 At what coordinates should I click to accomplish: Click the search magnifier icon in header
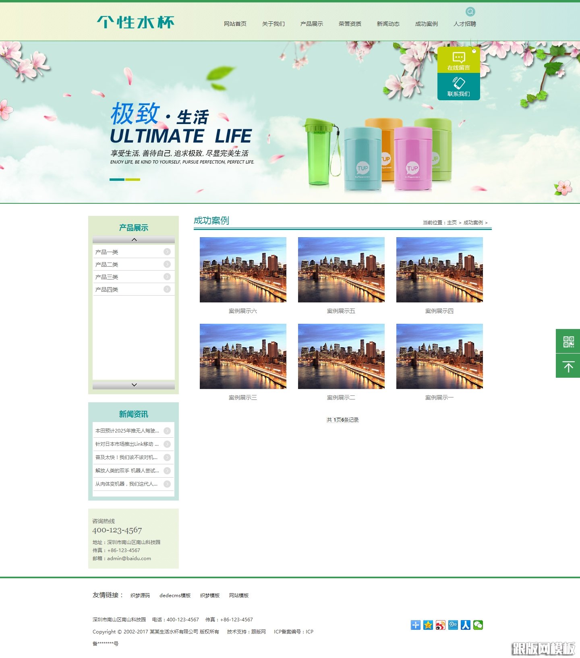(470, 12)
